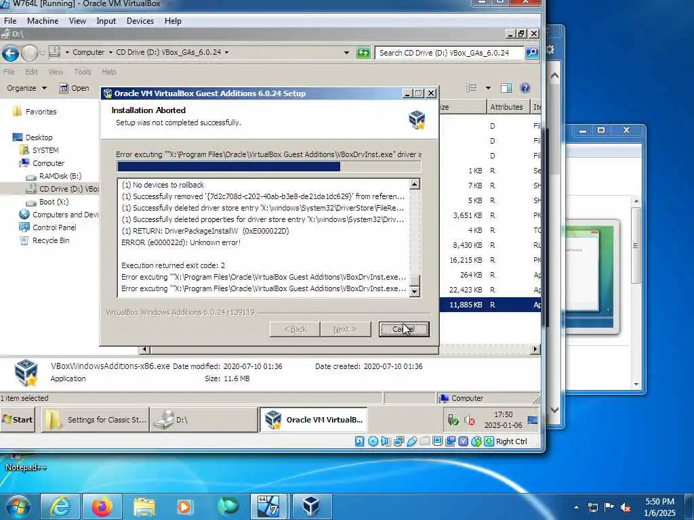Toggle the preview pane icon
Image resolution: width=694 pixels, height=520 pixels.
pyautogui.click(x=506, y=88)
